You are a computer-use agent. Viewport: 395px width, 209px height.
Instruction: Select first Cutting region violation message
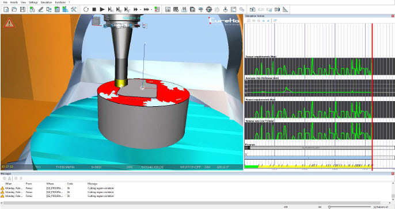(101, 188)
